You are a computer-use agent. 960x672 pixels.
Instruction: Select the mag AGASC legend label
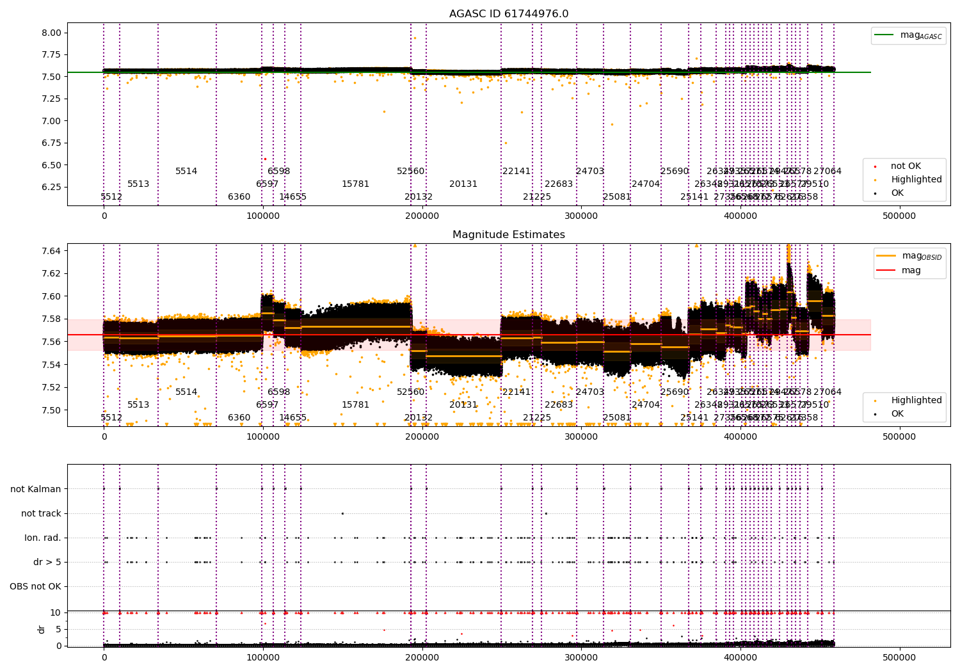[x=921, y=35]
